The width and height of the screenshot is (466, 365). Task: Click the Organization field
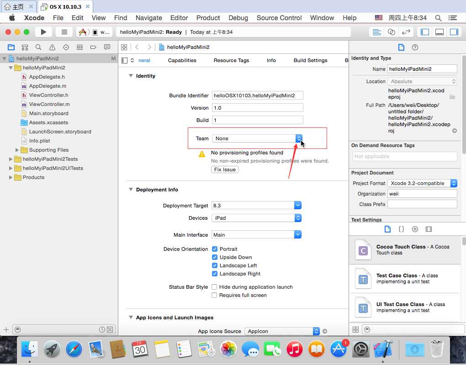[422, 194]
